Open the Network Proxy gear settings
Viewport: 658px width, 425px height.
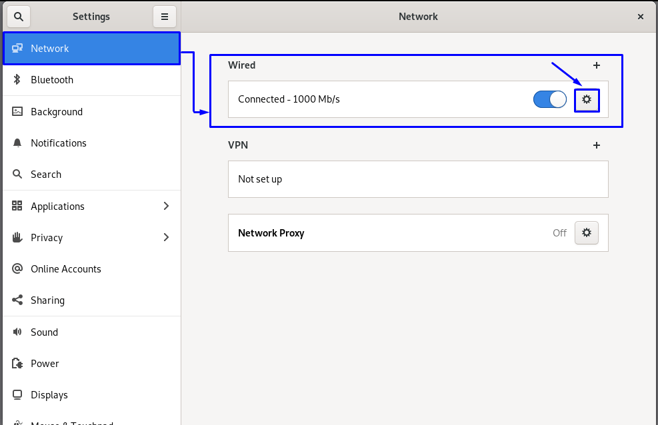pos(586,232)
